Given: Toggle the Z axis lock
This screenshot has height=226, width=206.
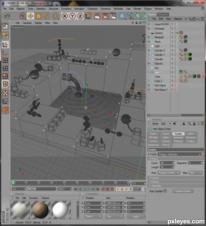Looking at the screenshot, I should click(x=80, y=16).
